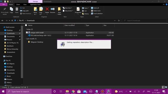Collapse the Last month group
The image size is (168, 94).
click(x=25, y=39)
